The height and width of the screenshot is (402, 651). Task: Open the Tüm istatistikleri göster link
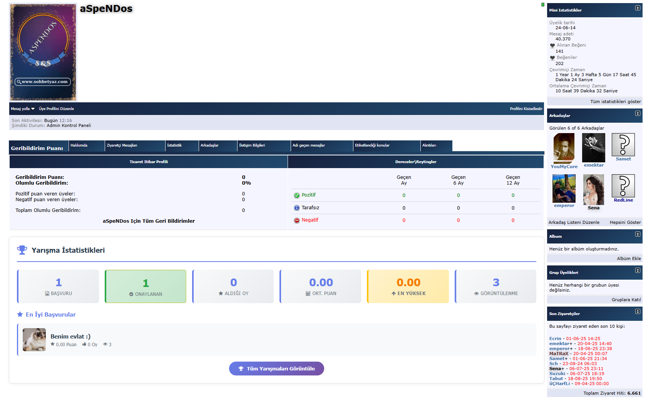[615, 102]
